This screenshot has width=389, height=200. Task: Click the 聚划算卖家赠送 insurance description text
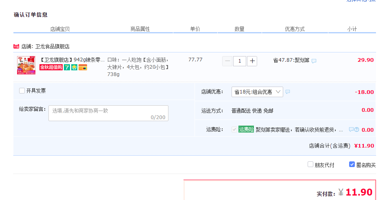click(299, 130)
